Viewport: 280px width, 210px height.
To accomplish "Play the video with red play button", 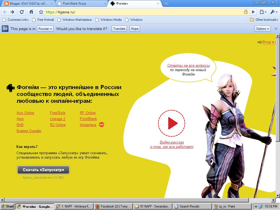I will click(x=172, y=123).
